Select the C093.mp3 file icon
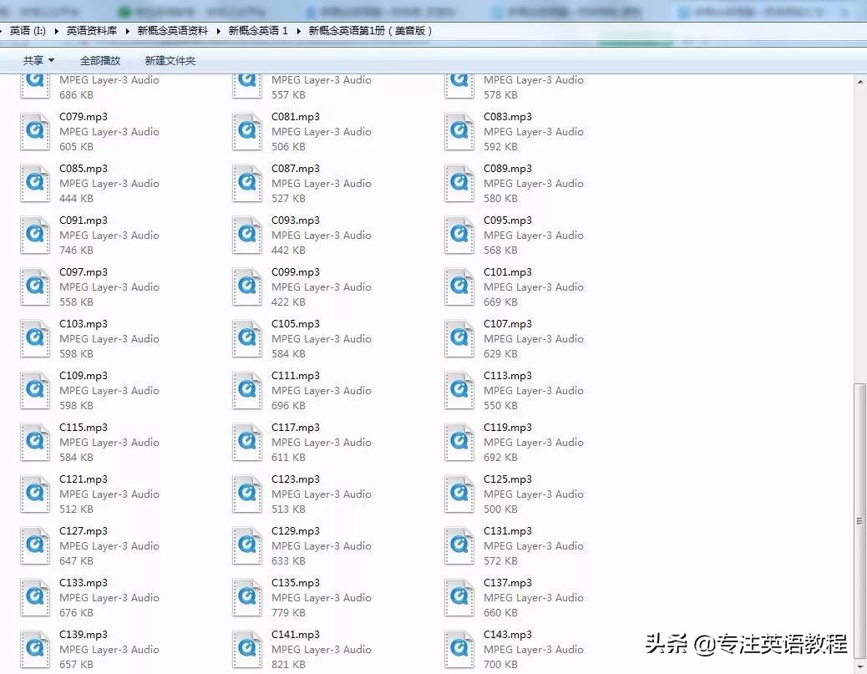867x674 pixels. [x=246, y=235]
